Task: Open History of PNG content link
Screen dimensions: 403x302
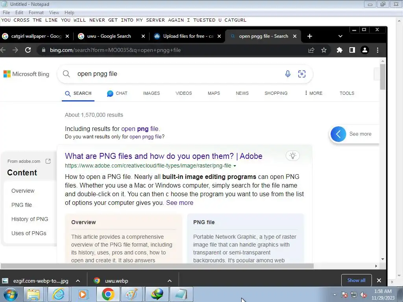Action: point(30,219)
